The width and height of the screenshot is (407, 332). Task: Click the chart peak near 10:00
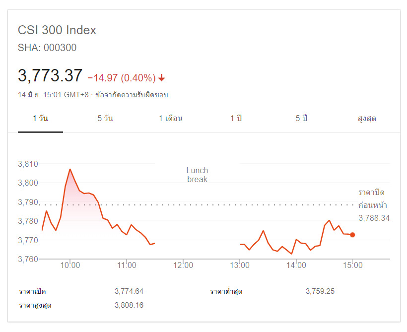70,170
